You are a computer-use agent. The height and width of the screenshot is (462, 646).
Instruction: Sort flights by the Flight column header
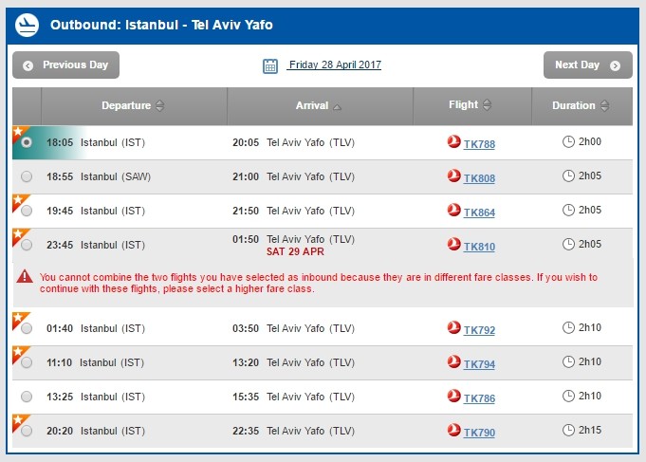pos(471,105)
